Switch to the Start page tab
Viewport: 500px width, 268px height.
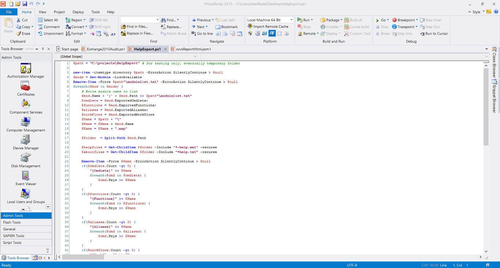(x=67, y=49)
